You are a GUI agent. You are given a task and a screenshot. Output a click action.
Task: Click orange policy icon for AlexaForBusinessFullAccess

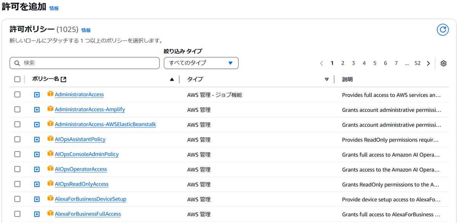point(50,213)
